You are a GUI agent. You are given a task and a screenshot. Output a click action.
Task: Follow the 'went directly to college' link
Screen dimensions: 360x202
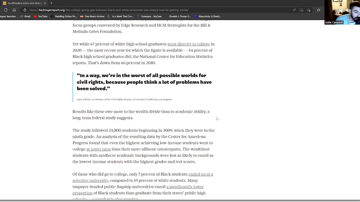point(188,44)
